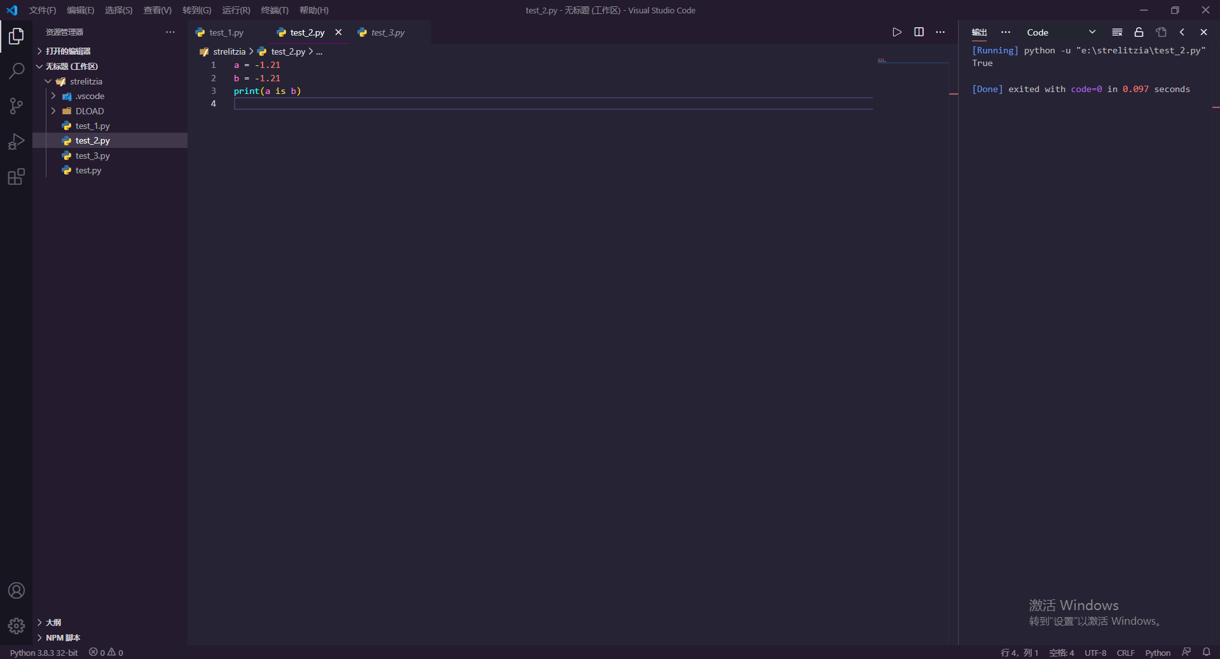The image size is (1220, 659).
Task: Click the strelitzia breadcrumb
Action: 229,51
